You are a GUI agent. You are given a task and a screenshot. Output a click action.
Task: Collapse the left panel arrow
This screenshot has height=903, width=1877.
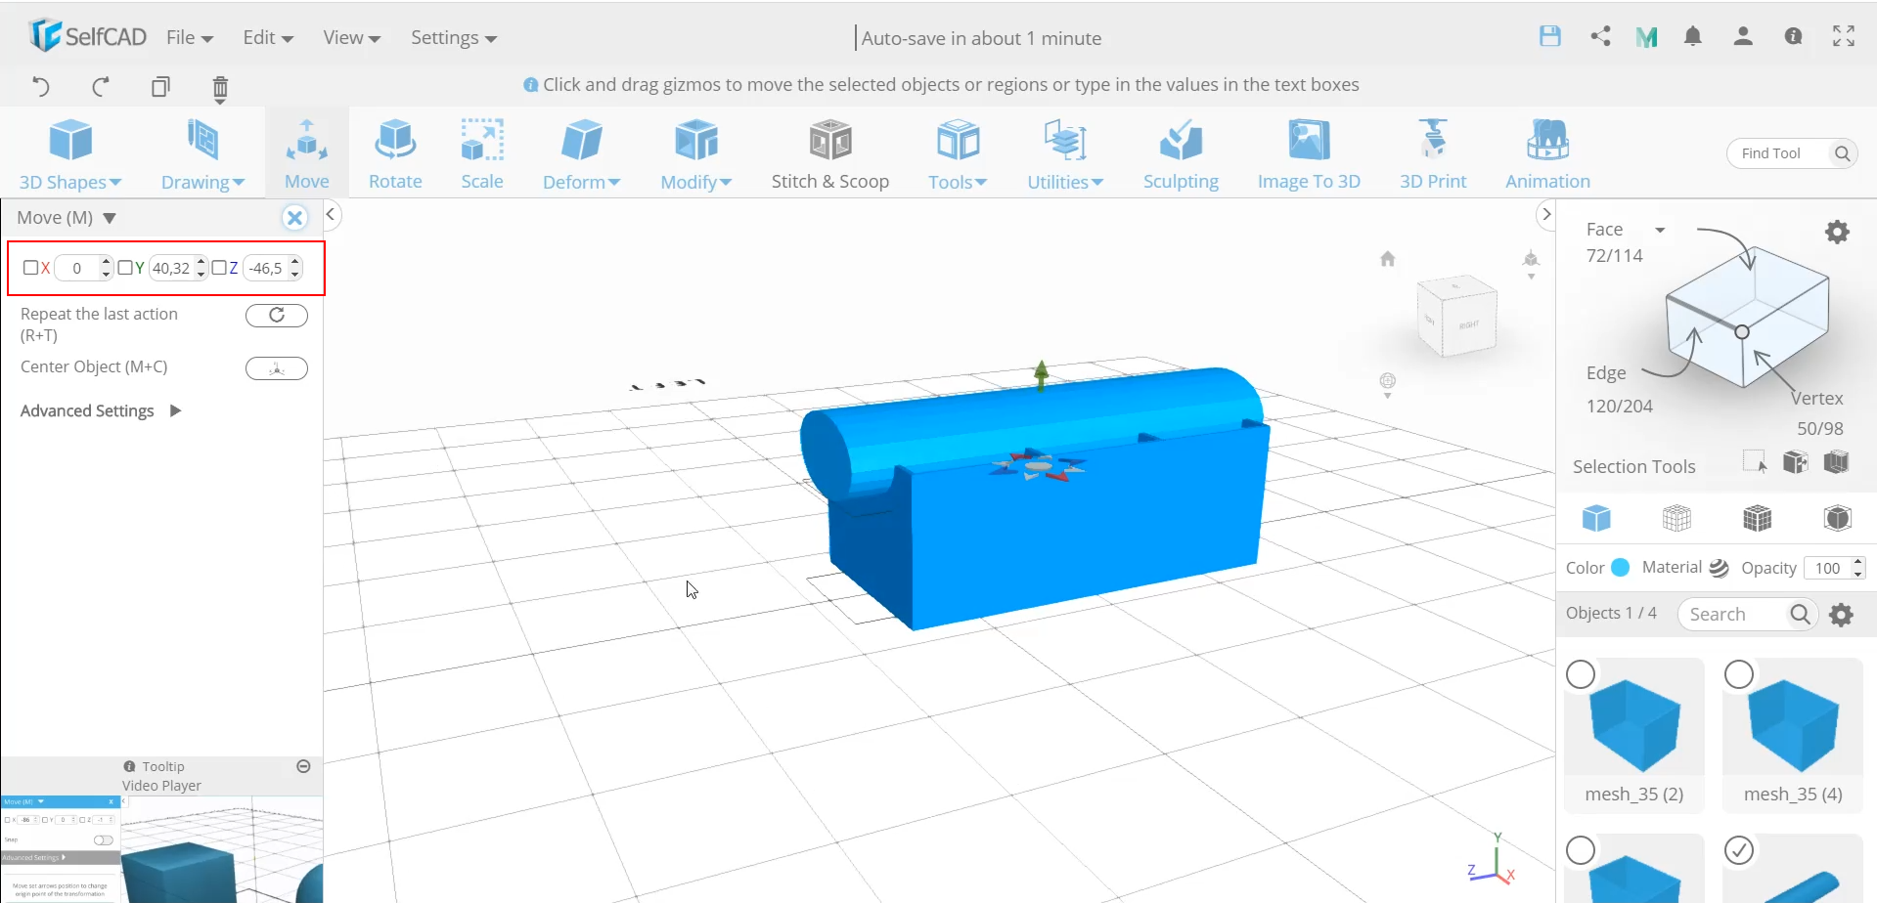(x=331, y=214)
